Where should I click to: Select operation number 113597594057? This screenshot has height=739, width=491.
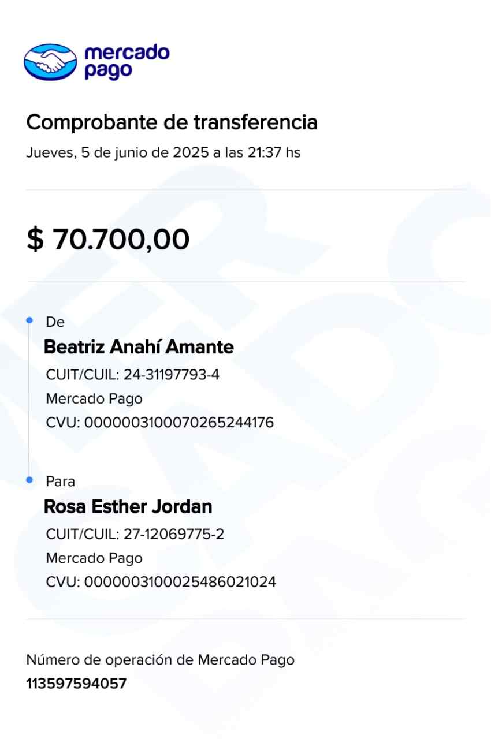coord(76,684)
